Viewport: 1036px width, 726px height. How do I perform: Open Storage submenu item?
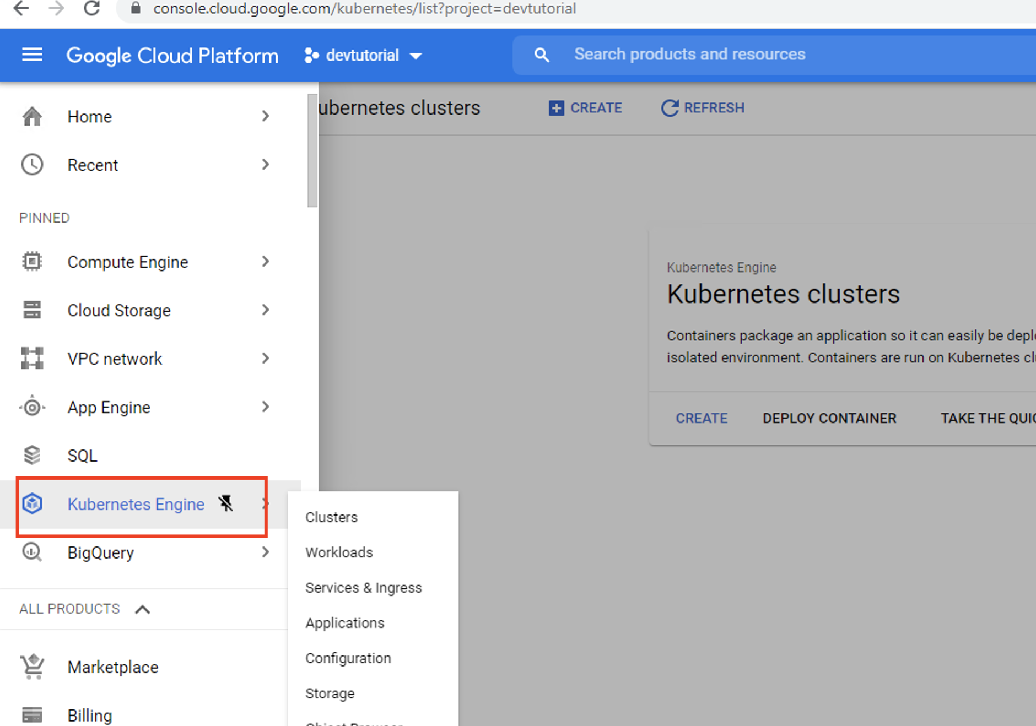click(330, 694)
